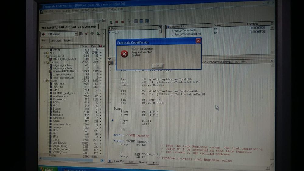Toggle debug info dot for SPI.c
304x171 pixels.
point(100,137)
